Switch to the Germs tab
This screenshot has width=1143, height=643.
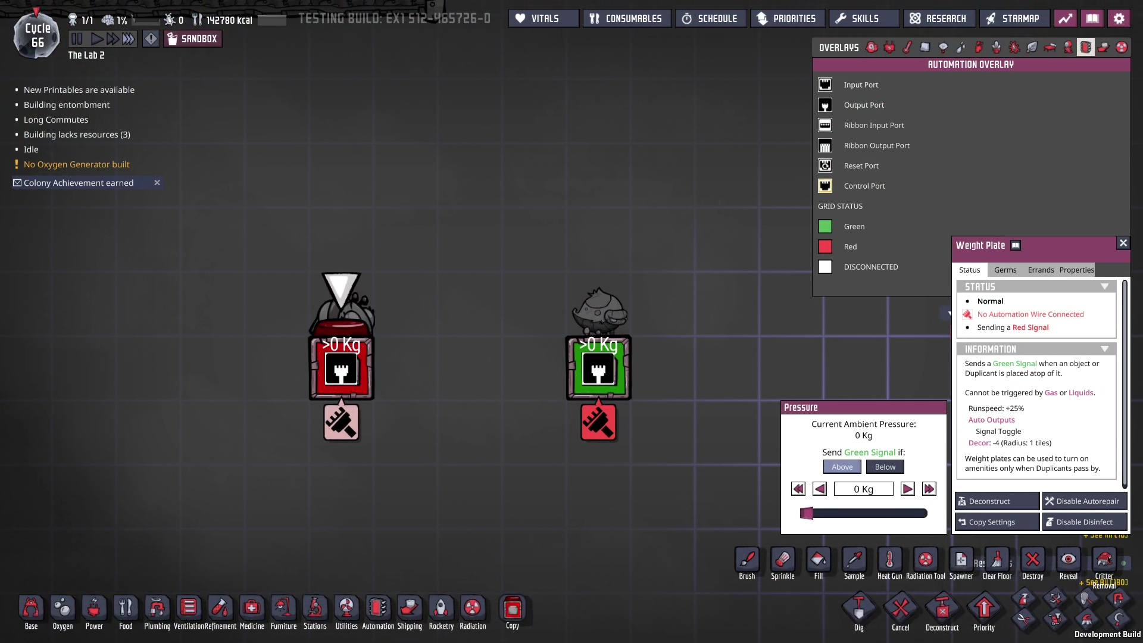point(1005,270)
